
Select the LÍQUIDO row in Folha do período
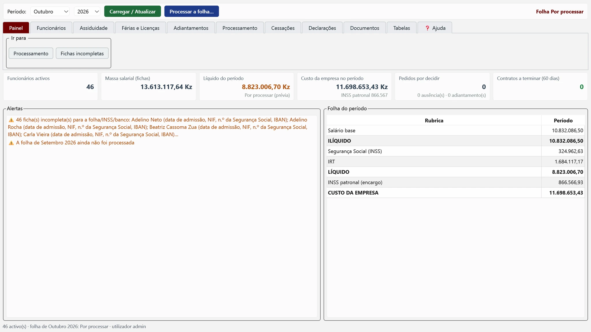456,172
